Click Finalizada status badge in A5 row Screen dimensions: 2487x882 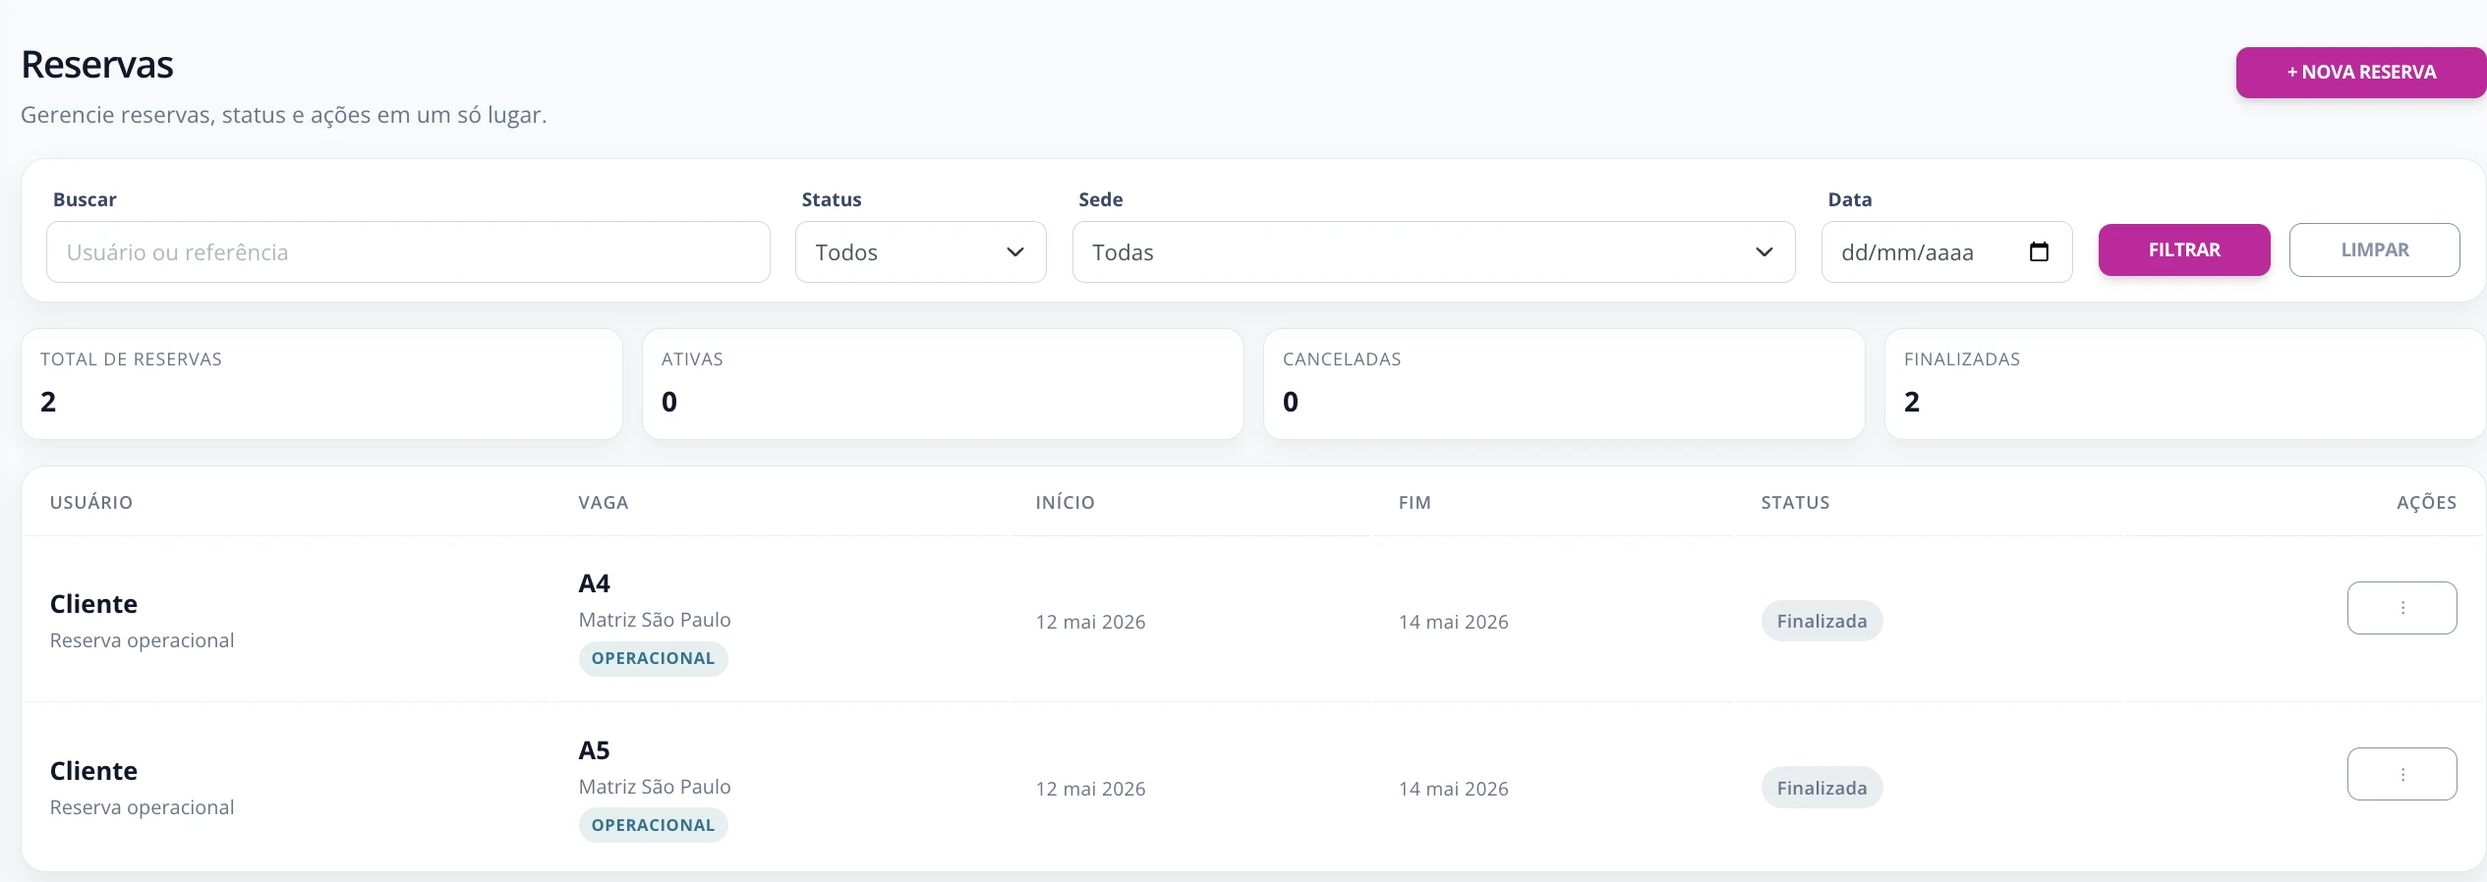tap(1822, 788)
